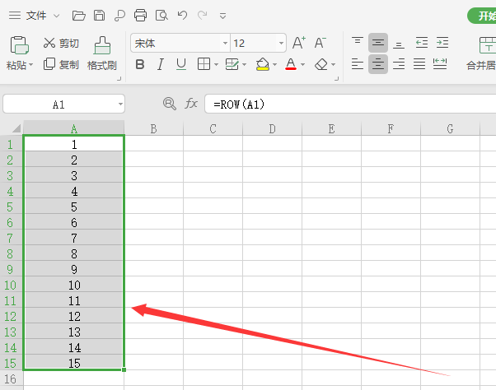Select column G header
This screenshot has height=390, width=496.
pos(450,128)
